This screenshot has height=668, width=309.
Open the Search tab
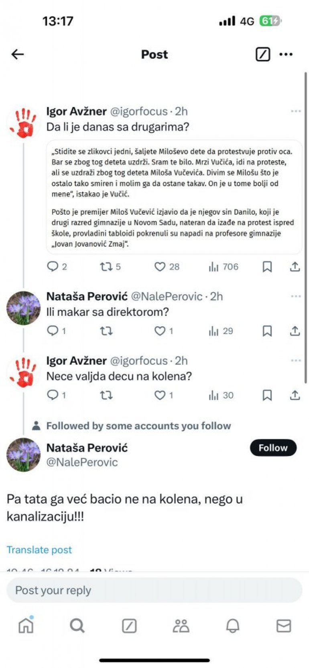77,626
